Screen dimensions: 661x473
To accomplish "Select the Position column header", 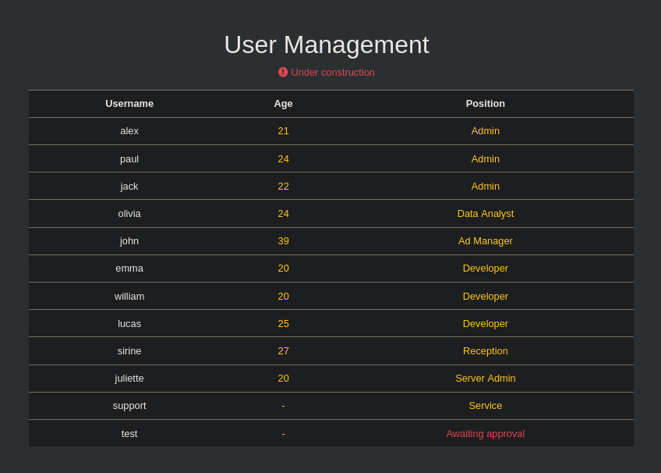I will 485,104.
